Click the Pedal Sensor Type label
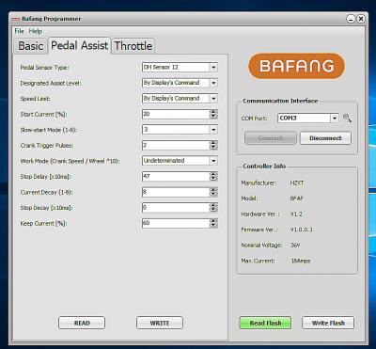 (44, 68)
